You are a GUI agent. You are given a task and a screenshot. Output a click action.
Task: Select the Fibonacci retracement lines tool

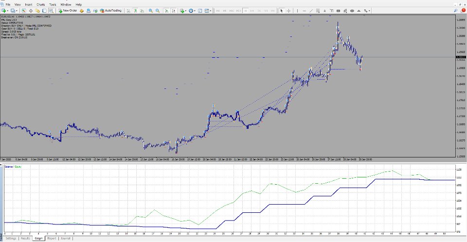[318, 11]
